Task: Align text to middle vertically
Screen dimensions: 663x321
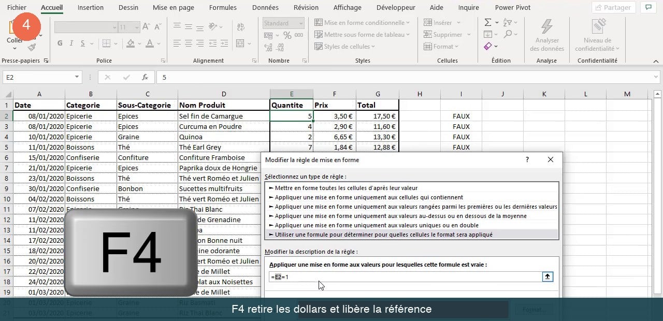Action: pyautogui.click(x=189, y=26)
